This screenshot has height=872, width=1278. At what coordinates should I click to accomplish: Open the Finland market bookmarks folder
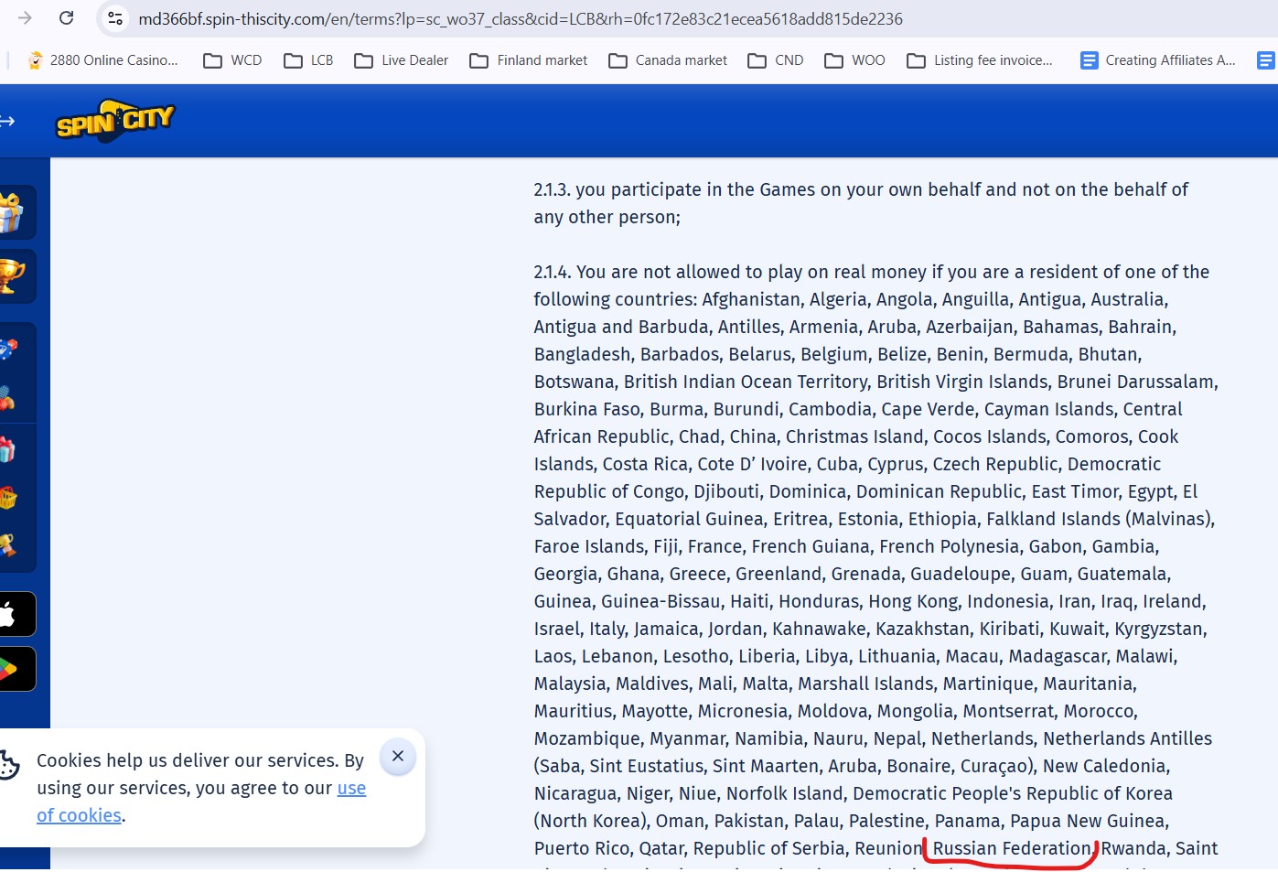tap(529, 60)
